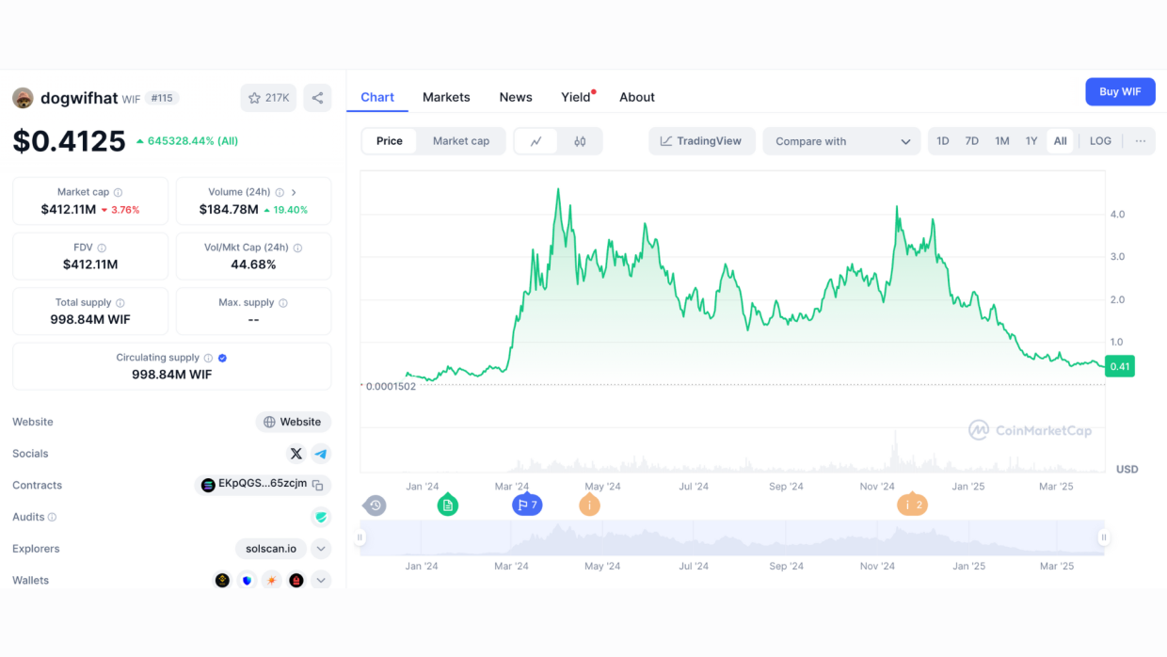Select the line chart style

pos(536,141)
